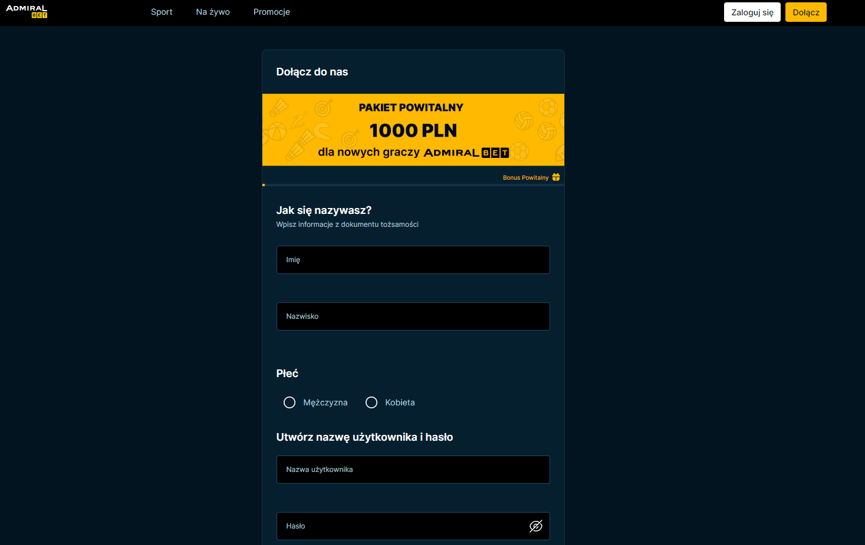This screenshot has height=545, width=865.
Task: Focus the Imię input field
Action: (413, 260)
